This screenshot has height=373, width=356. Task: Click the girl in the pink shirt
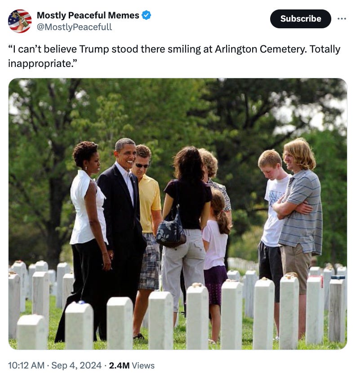pos(216,262)
